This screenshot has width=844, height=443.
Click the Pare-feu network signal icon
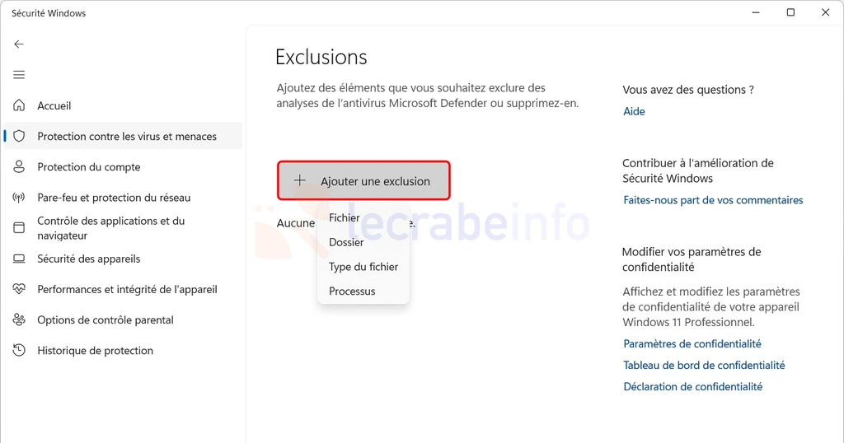click(19, 198)
